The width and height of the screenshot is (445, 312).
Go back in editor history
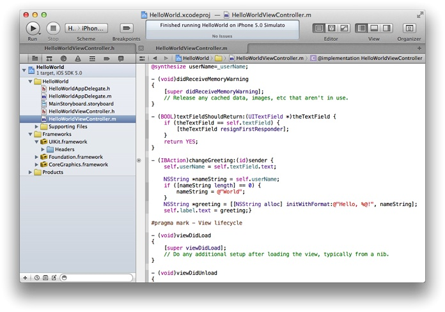coord(155,58)
